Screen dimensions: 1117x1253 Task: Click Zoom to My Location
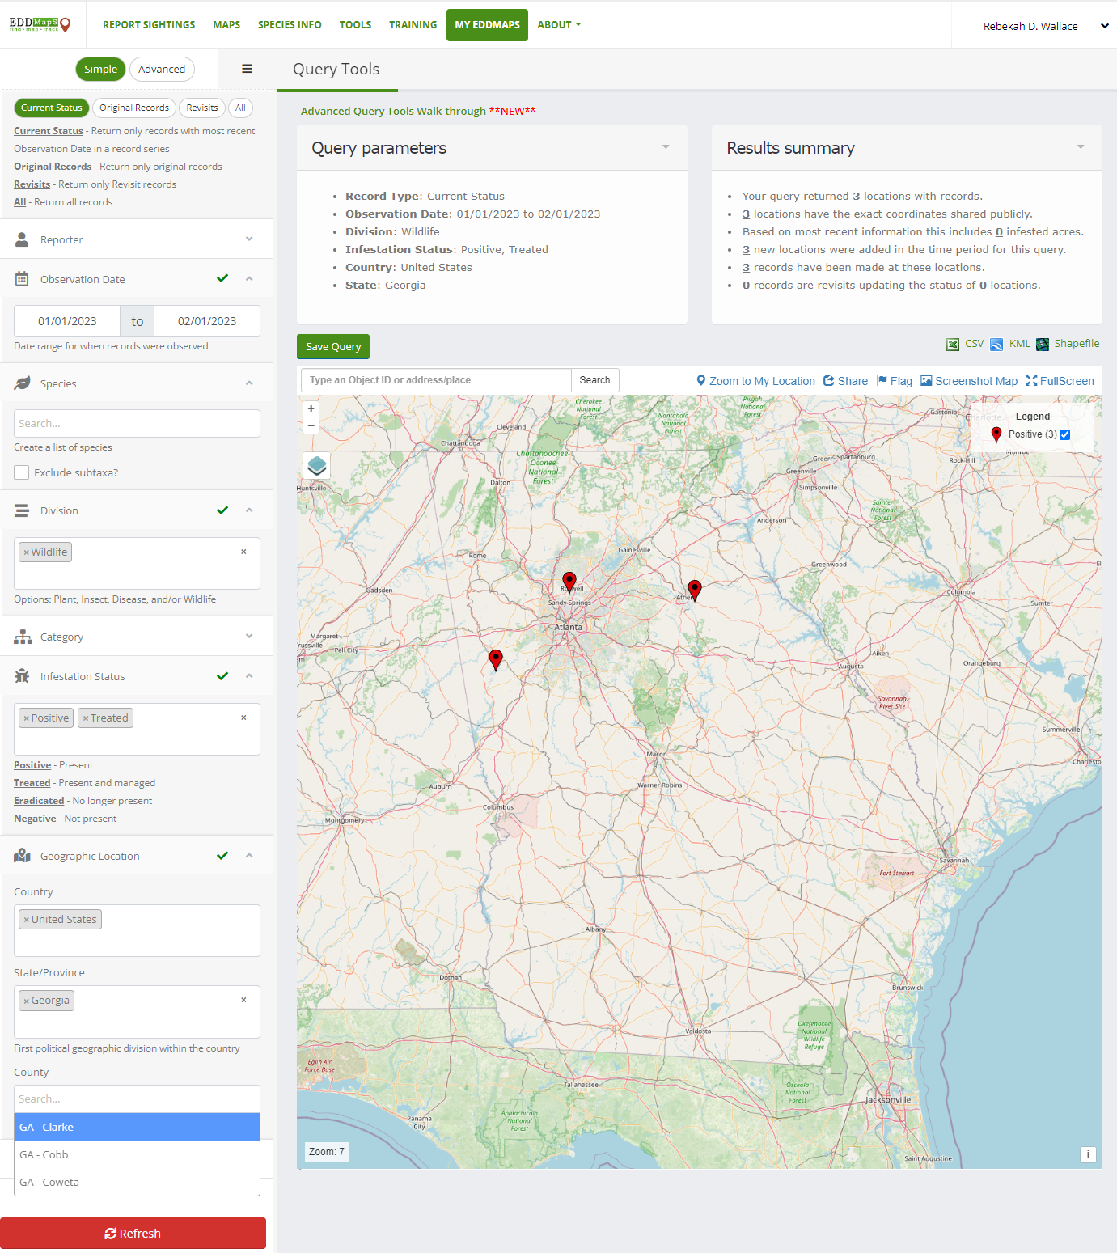coord(755,381)
